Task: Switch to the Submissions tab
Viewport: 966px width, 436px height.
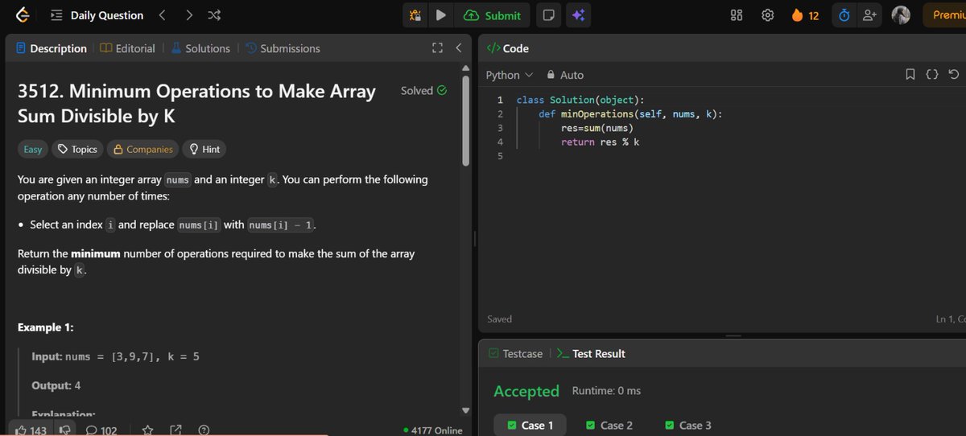Action: tap(283, 48)
